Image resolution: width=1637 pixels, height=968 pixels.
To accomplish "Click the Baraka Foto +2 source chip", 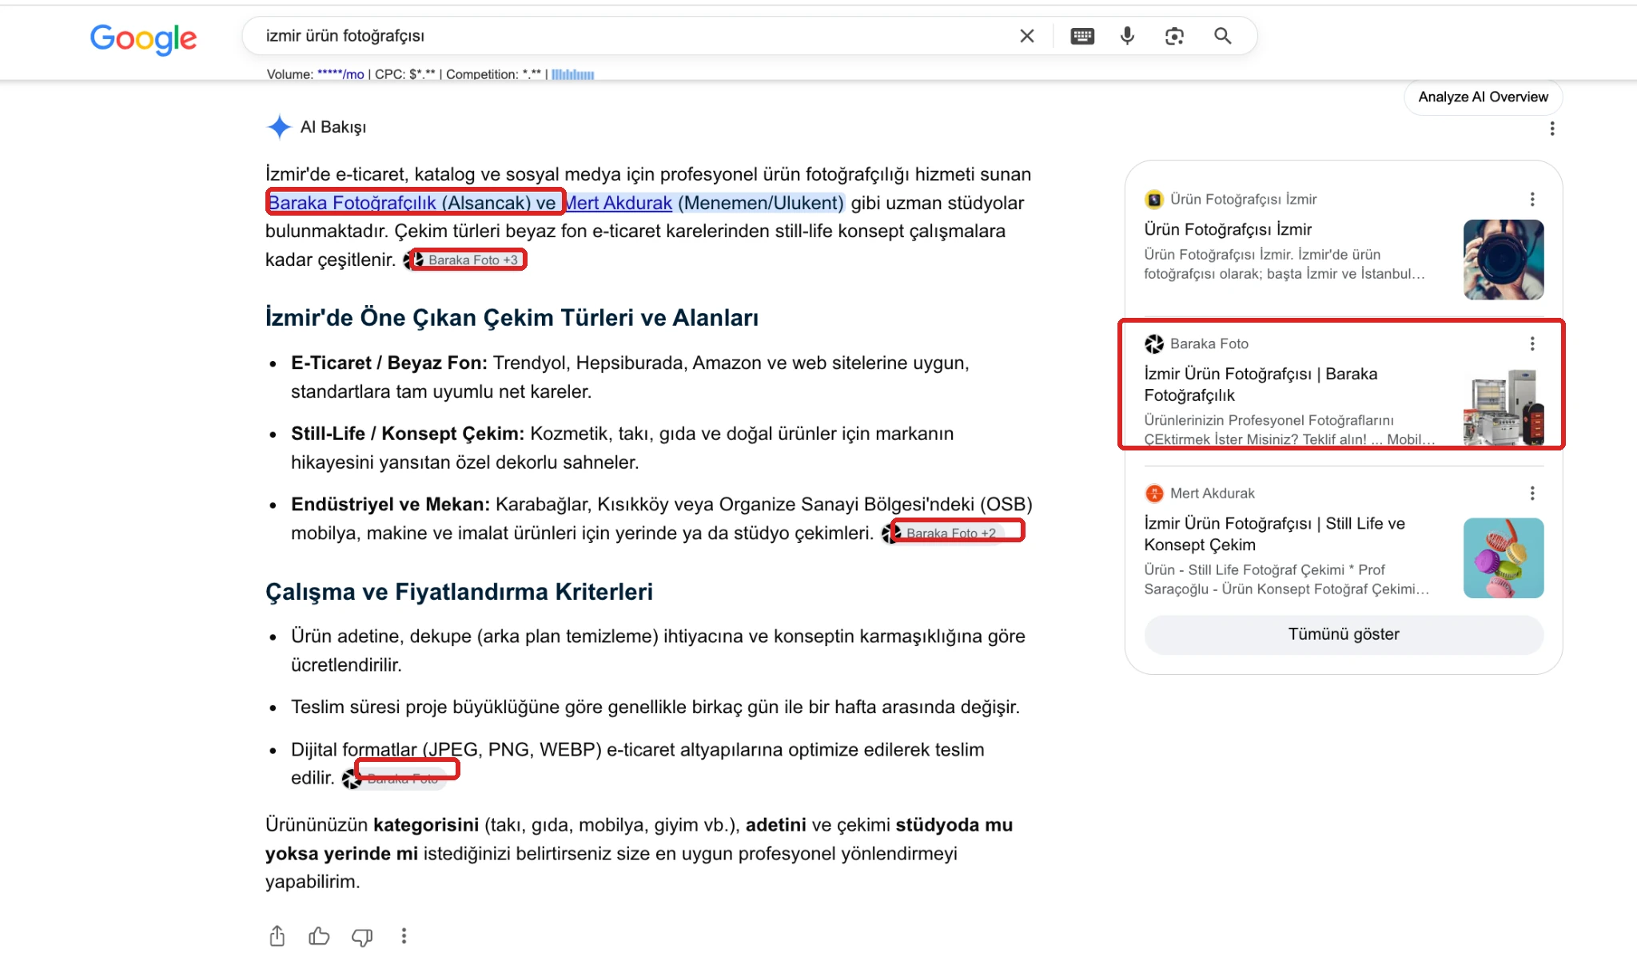I will (x=943, y=533).
